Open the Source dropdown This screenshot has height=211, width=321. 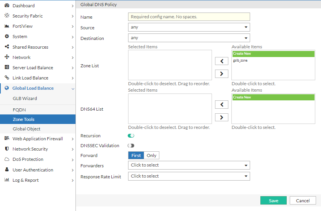point(189,27)
